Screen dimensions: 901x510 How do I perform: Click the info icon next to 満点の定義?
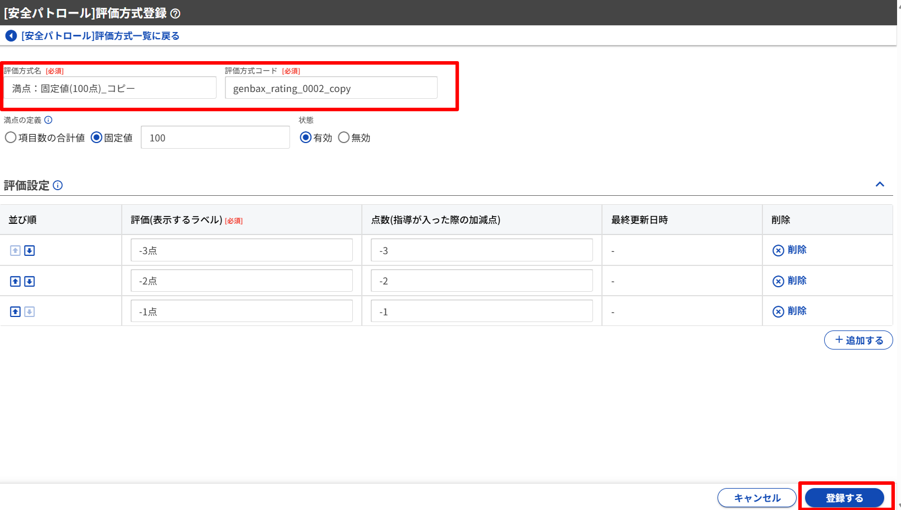48,120
